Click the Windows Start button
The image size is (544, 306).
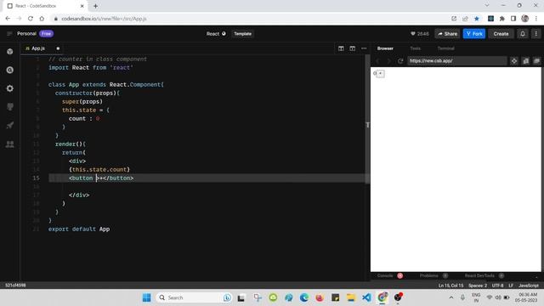click(x=147, y=297)
